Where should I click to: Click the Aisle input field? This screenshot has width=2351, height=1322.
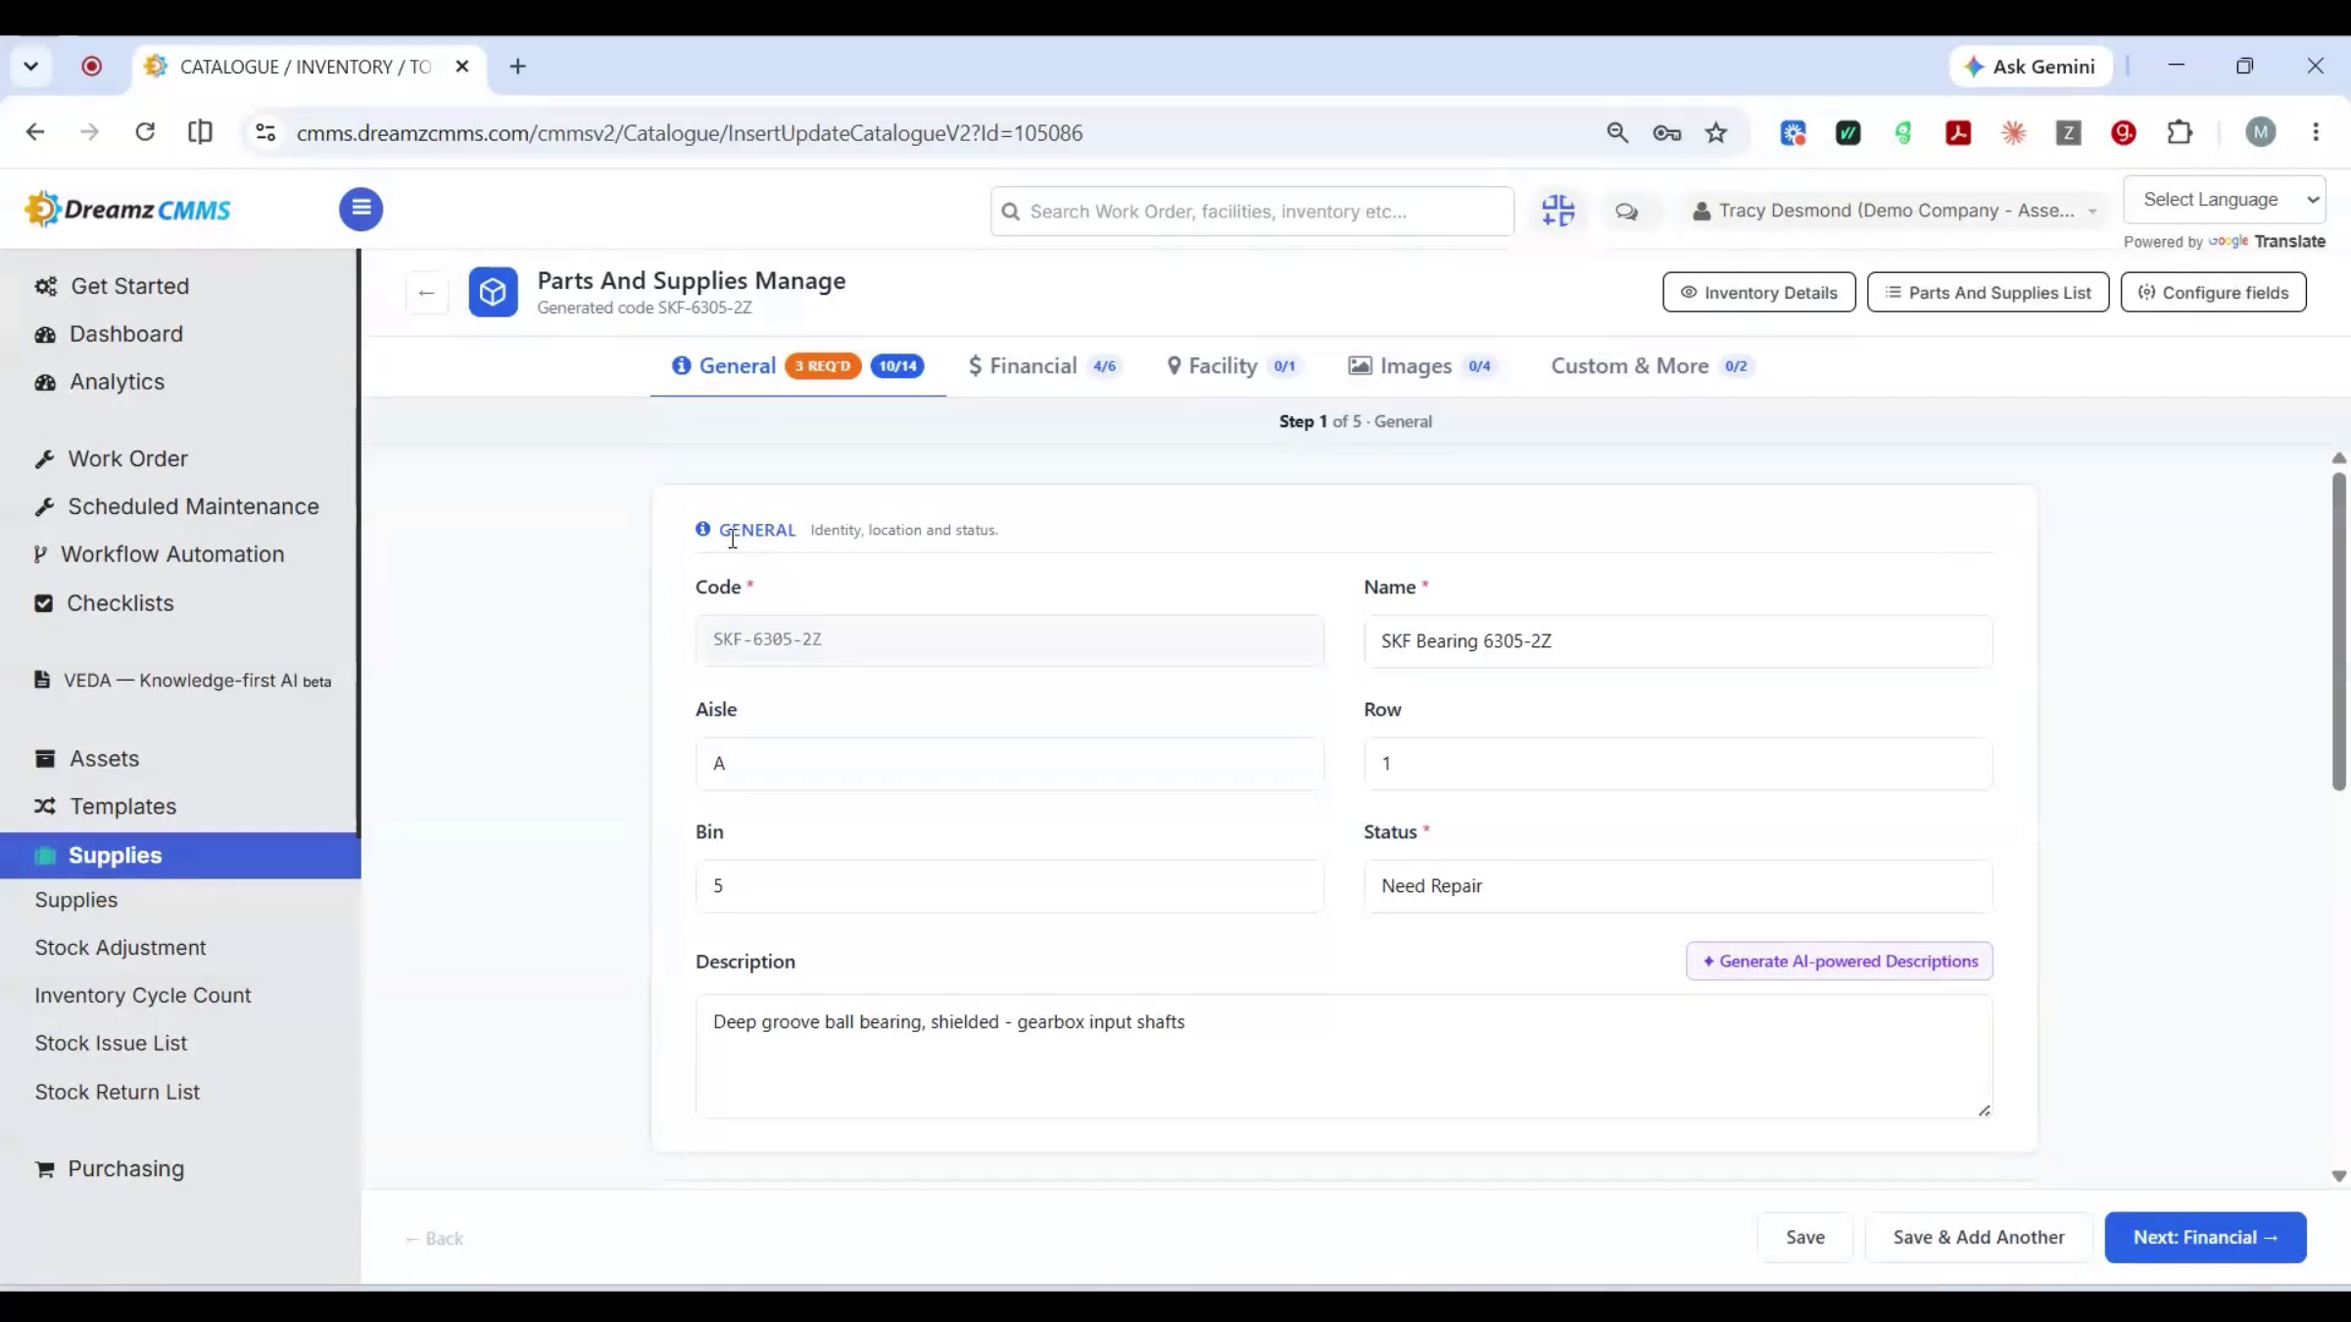tap(1009, 764)
